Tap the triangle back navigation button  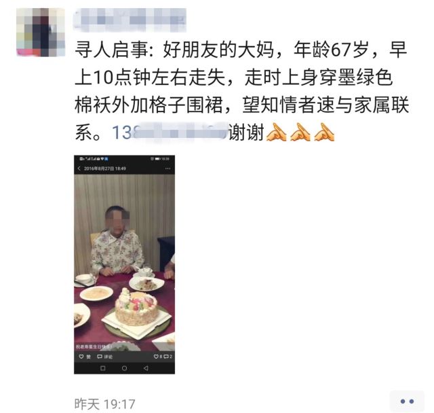click(x=146, y=368)
